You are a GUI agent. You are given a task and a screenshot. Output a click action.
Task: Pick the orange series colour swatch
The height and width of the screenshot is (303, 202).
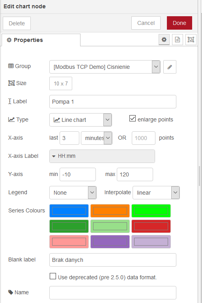[110, 211]
